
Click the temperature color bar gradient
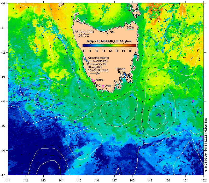tap(109, 45)
